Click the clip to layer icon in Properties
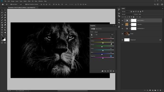 (x=102, y=71)
